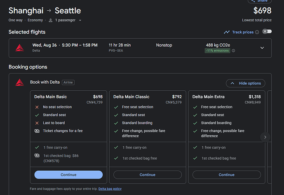Click the 11 hr 28 min duration
This screenshot has height=195, width=284.
pos(120,45)
